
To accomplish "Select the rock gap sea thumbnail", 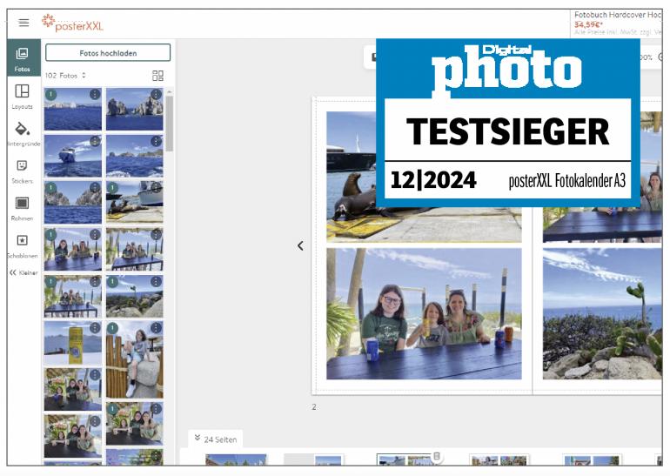I will click(72, 204).
